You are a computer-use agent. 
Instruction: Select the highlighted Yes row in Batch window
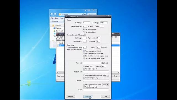tap(61, 46)
